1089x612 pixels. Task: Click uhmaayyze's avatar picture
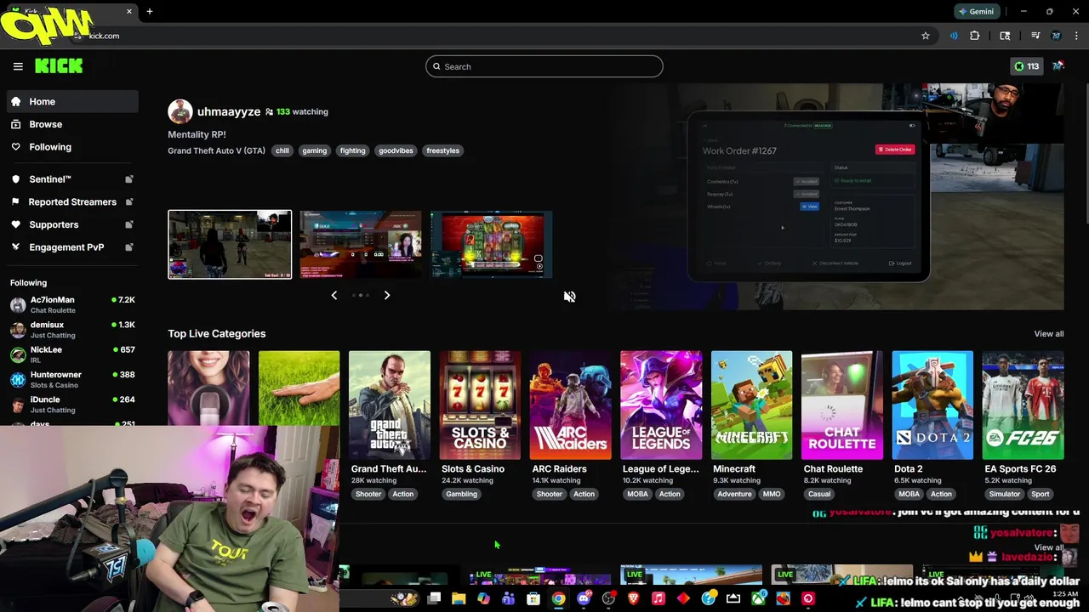coord(180,111)
